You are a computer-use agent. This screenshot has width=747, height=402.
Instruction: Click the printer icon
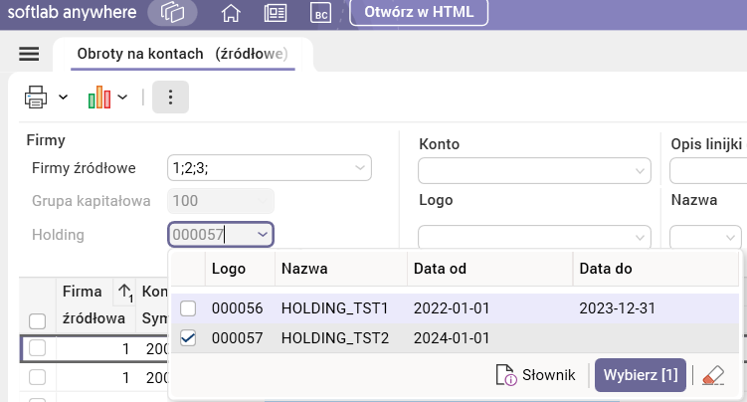[x=36, y=98]
